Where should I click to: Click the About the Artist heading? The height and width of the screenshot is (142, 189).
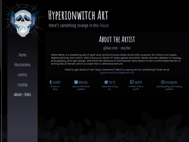tap(117, 39)
